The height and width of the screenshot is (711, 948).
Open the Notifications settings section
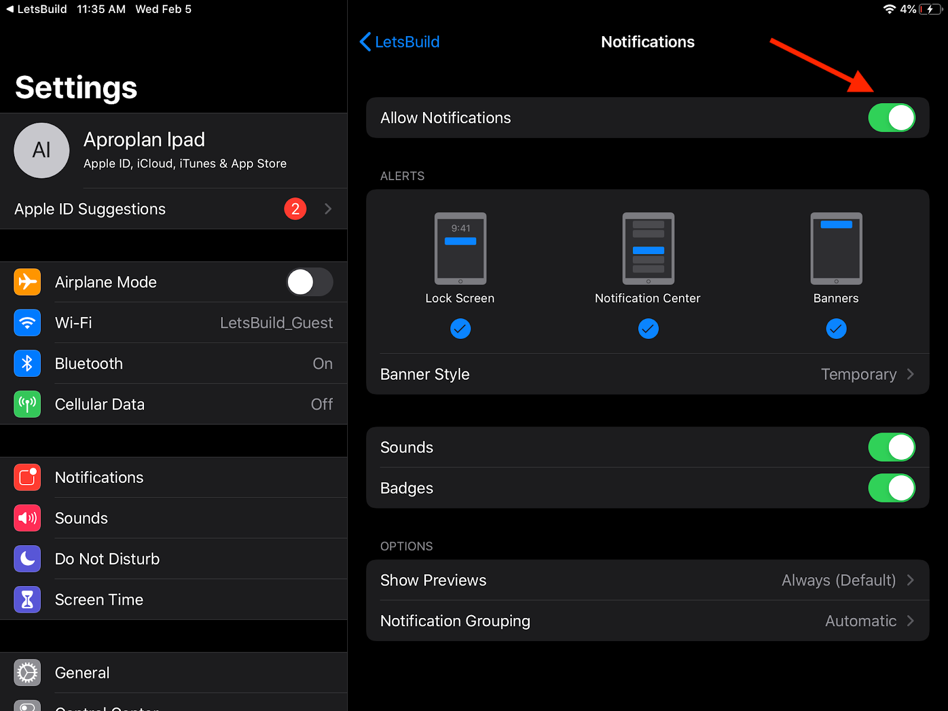pyautogui.click(x=174, y=478)
